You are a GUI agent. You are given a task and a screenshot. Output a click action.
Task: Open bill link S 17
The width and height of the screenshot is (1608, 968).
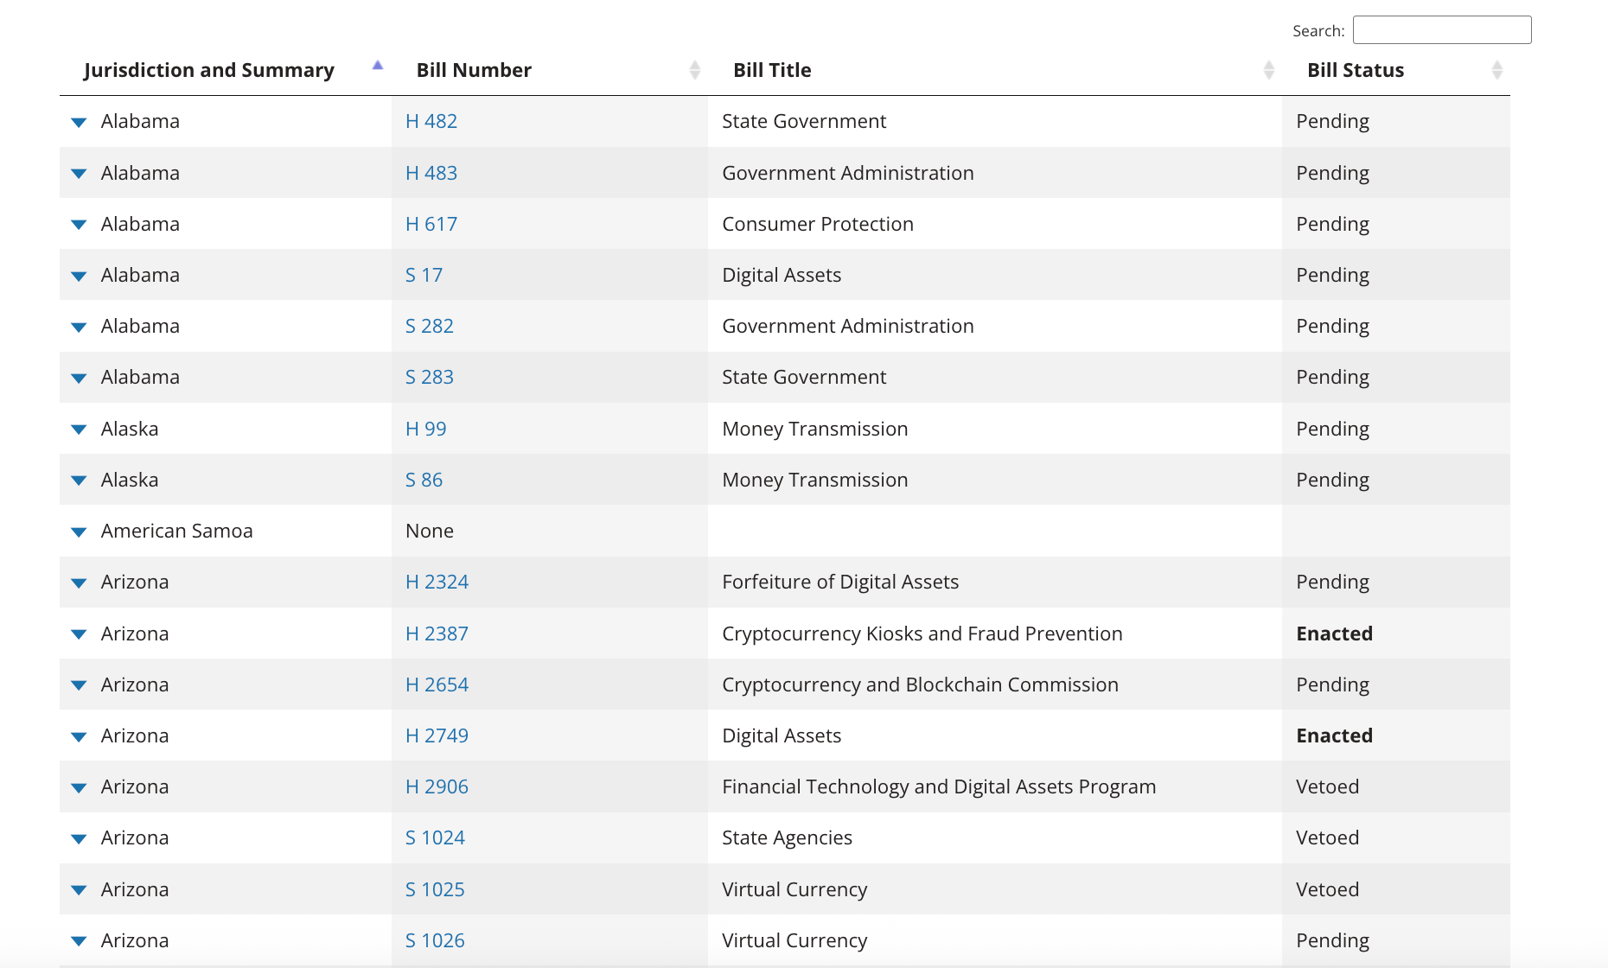pyautogui.click(x=424, y=275)
